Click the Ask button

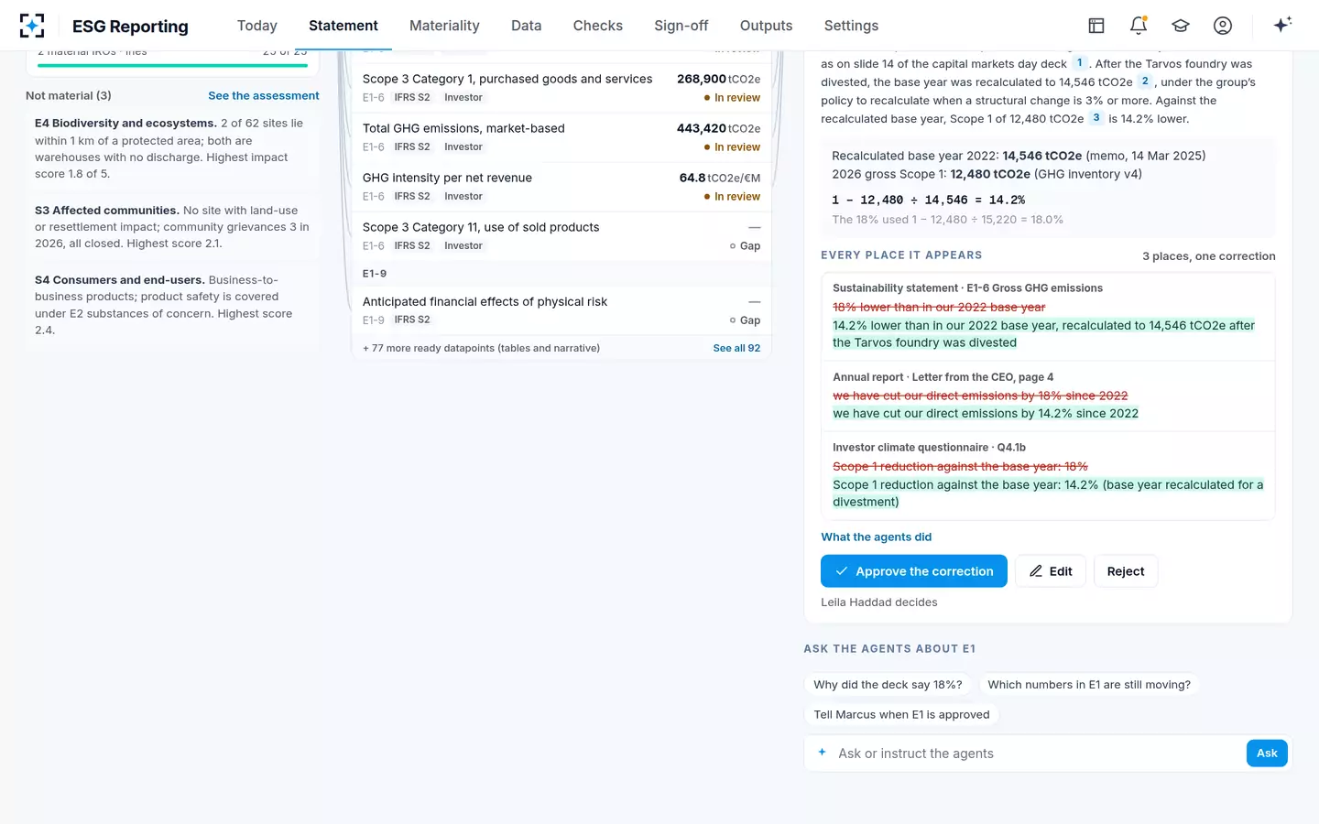tap(1267, 753)
